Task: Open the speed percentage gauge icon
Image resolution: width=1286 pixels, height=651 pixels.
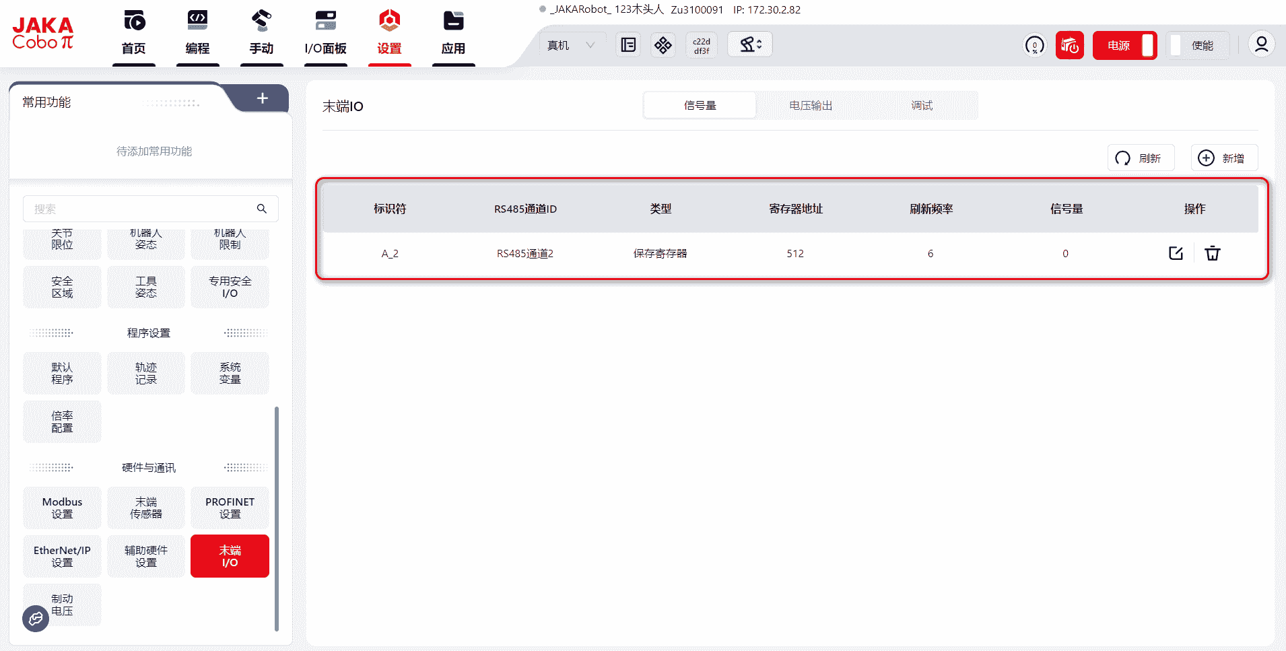Action: (1034, 45)
